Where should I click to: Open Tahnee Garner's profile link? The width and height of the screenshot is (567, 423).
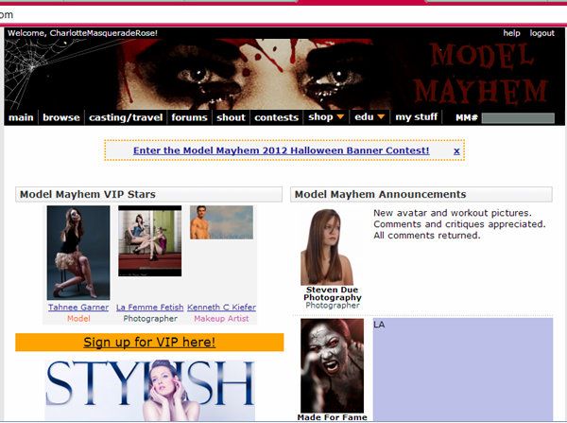point(78,308)
